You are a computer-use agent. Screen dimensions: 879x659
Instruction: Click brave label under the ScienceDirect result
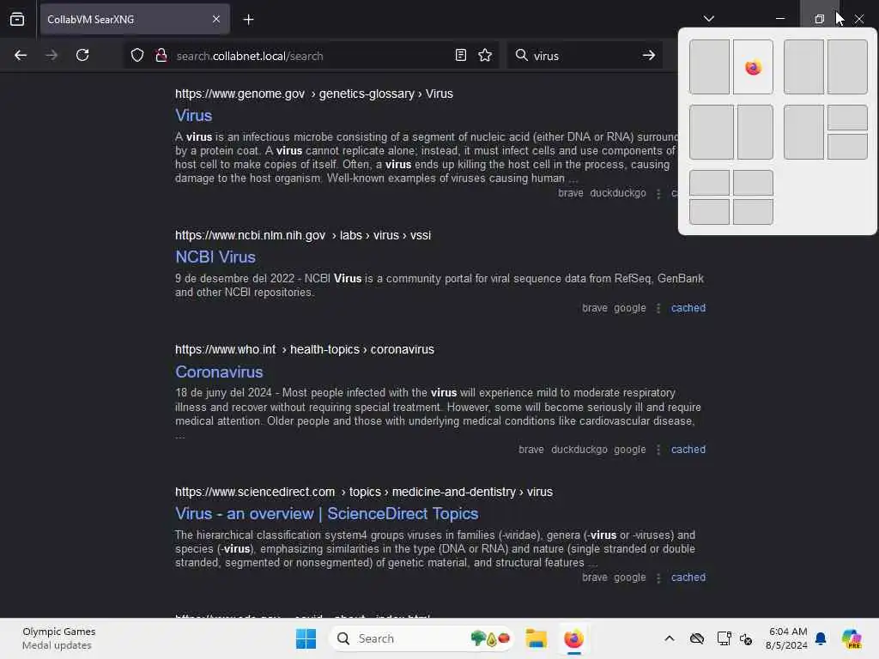click(595, 577)
